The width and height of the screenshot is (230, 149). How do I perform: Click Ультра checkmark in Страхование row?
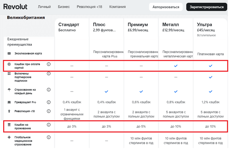[210, 91]
